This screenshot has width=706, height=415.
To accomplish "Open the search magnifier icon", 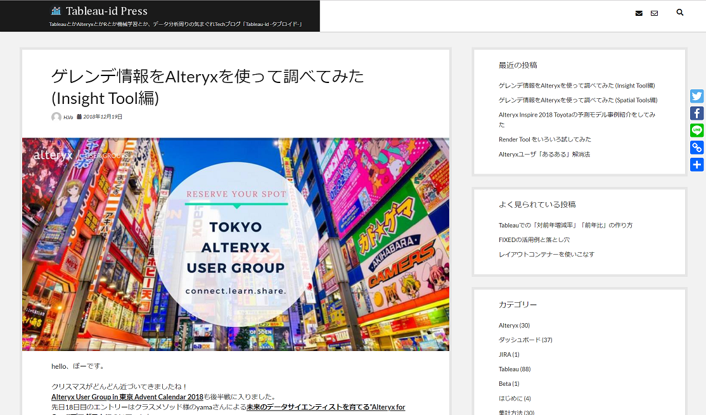I will (680, 13).
